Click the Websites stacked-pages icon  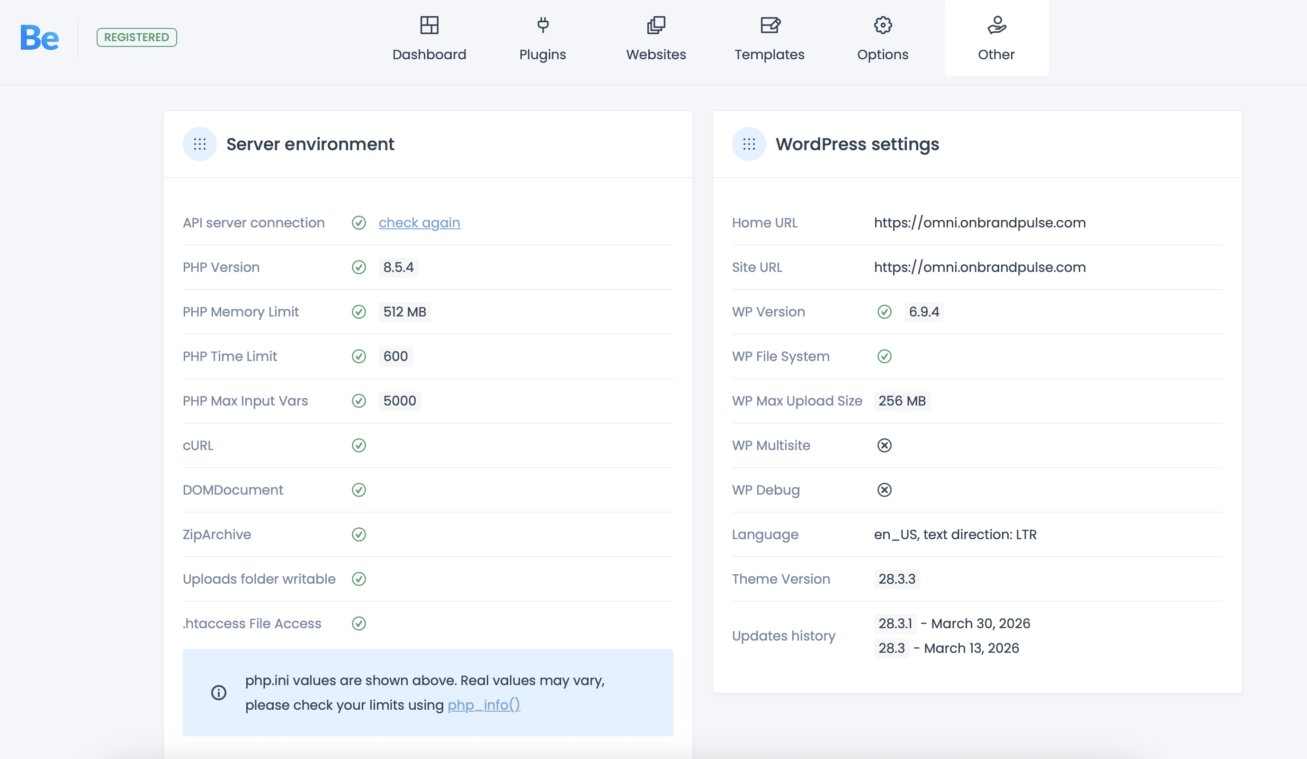[656, 25]
